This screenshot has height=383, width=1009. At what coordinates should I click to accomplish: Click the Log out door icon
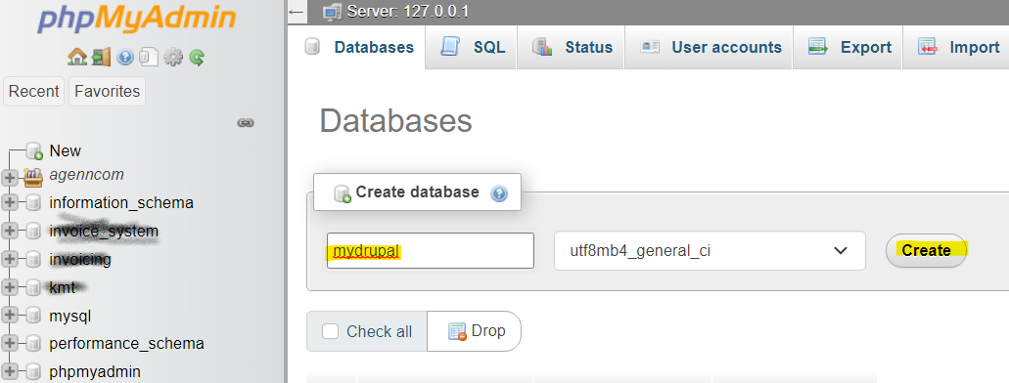point(101,58)
